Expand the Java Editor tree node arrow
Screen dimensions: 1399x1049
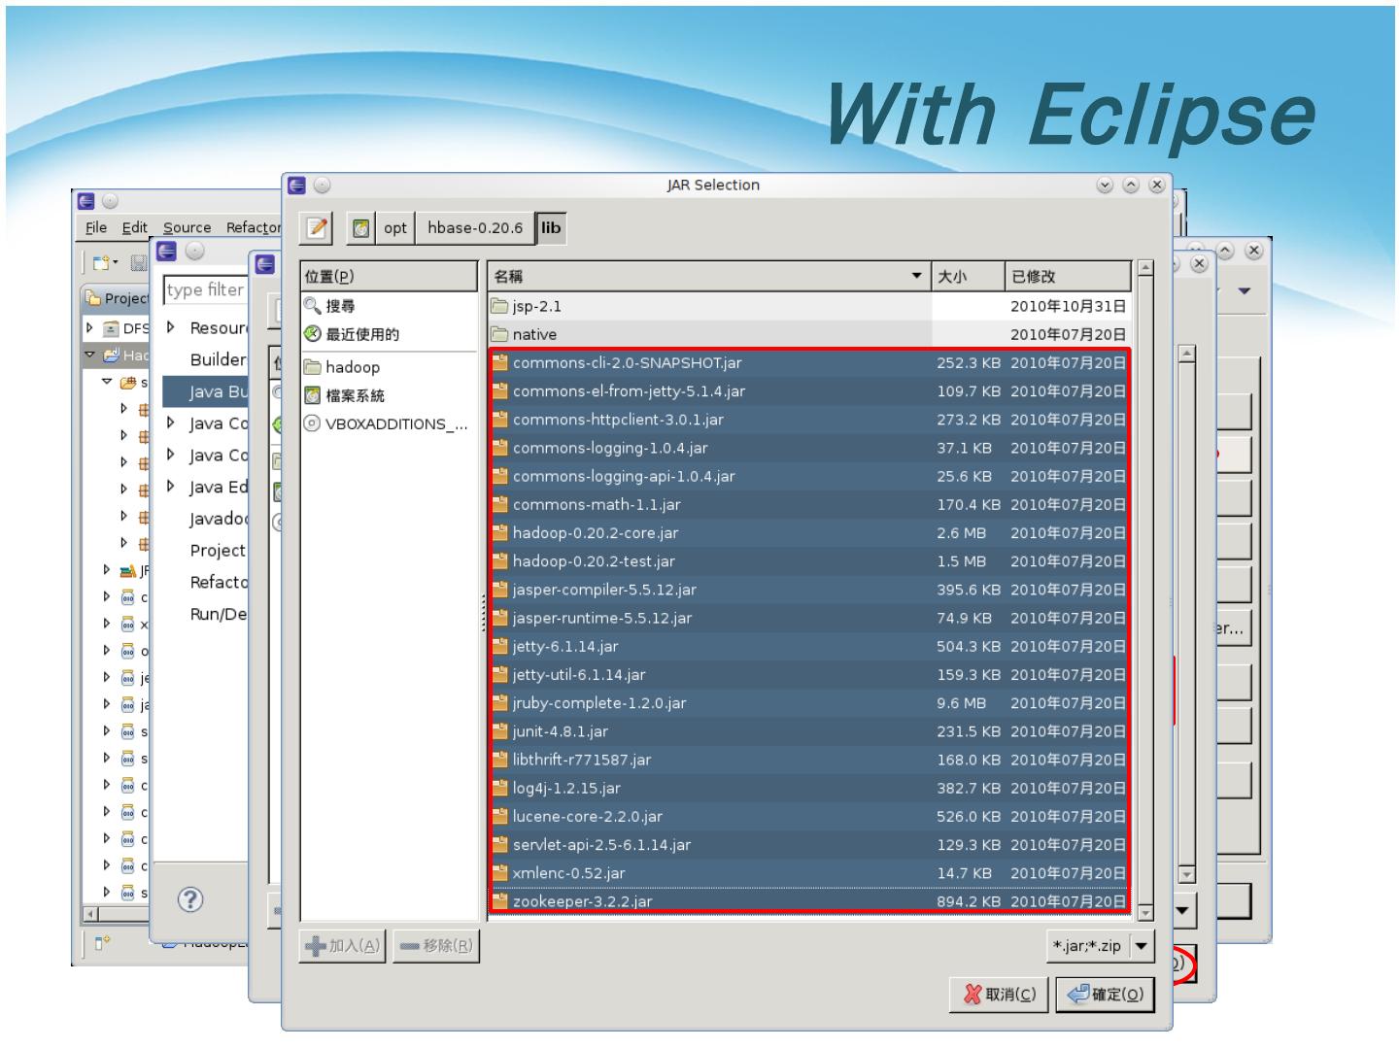click(171, 487)
